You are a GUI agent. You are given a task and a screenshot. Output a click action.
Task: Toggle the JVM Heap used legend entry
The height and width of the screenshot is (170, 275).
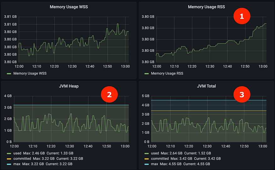(17, 153)
